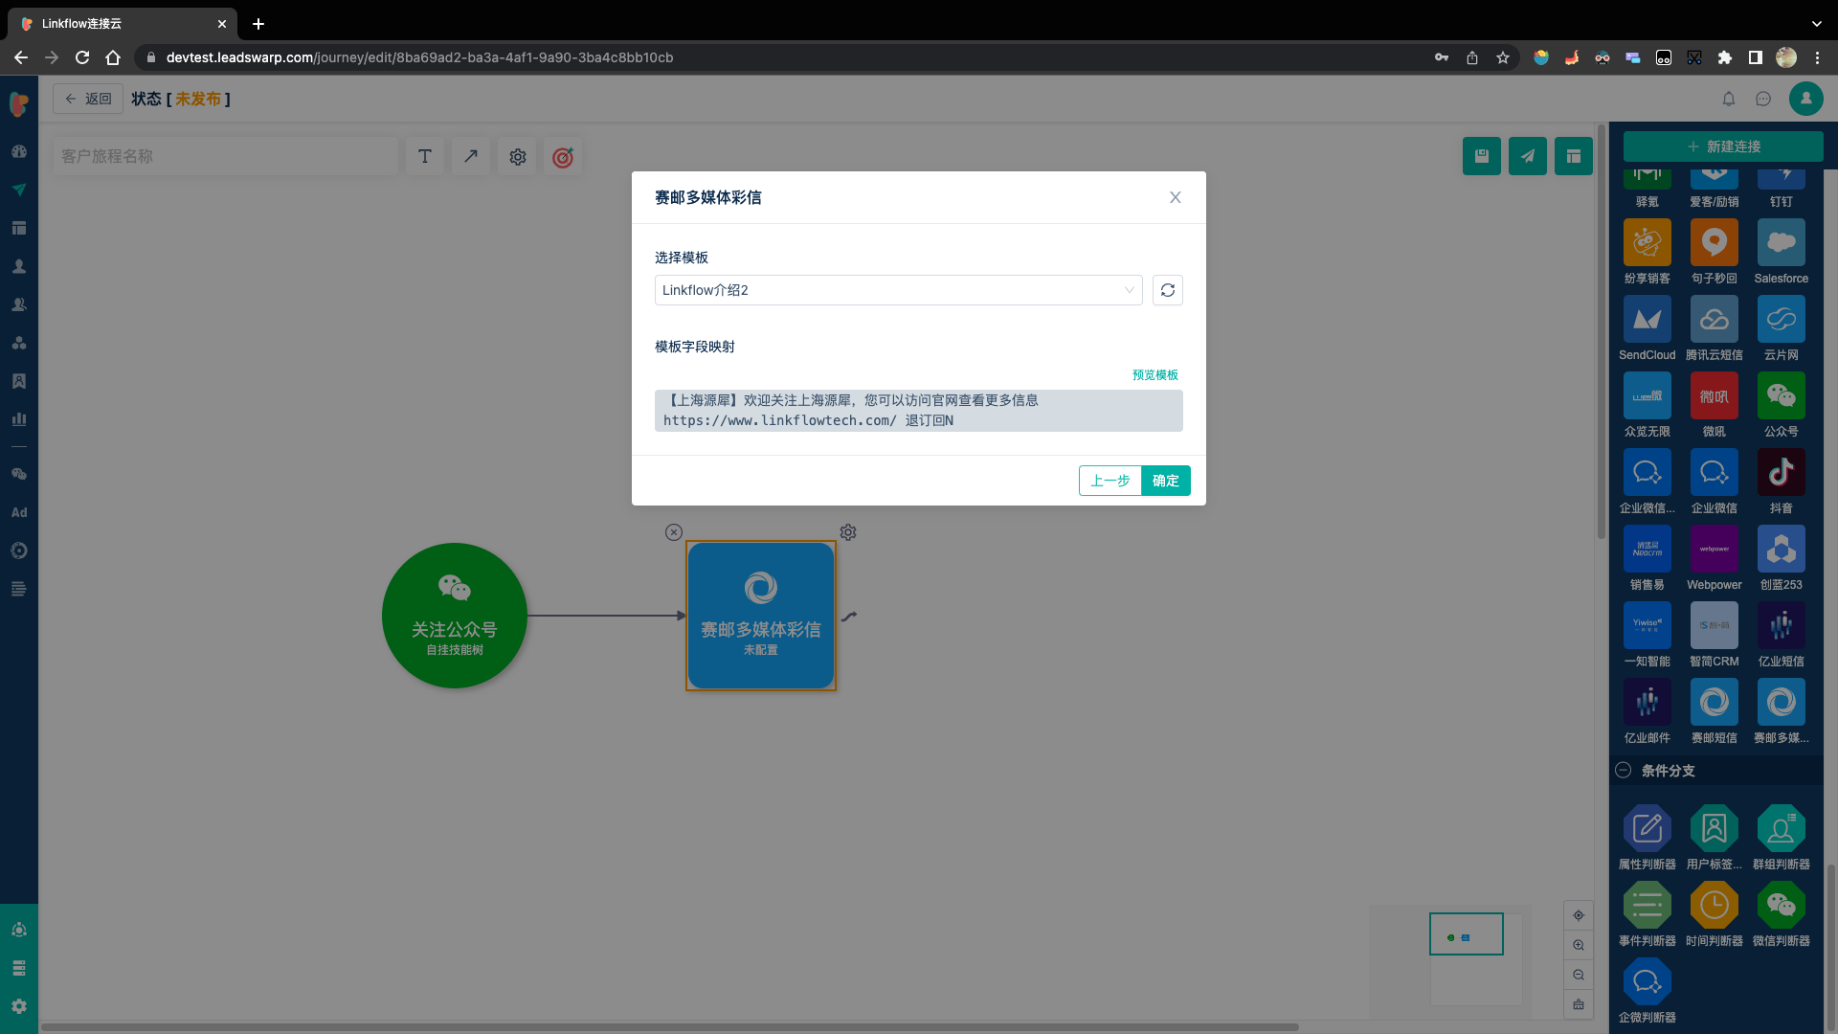Click the 关注公众号 trigger node
Screen dimensions: 1838x1034
(x=455, y=616)
